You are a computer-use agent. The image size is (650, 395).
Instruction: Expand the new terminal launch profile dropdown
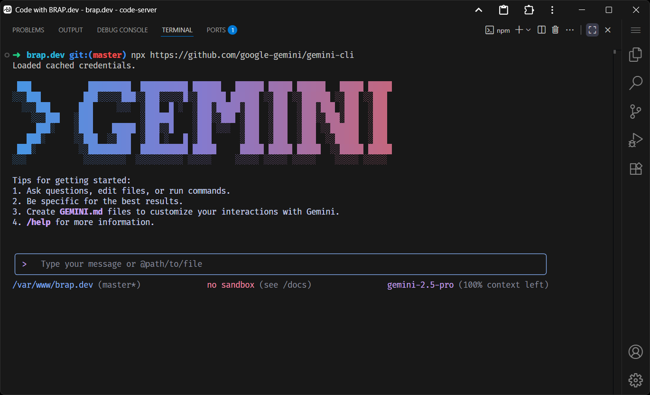click(529, 30)
